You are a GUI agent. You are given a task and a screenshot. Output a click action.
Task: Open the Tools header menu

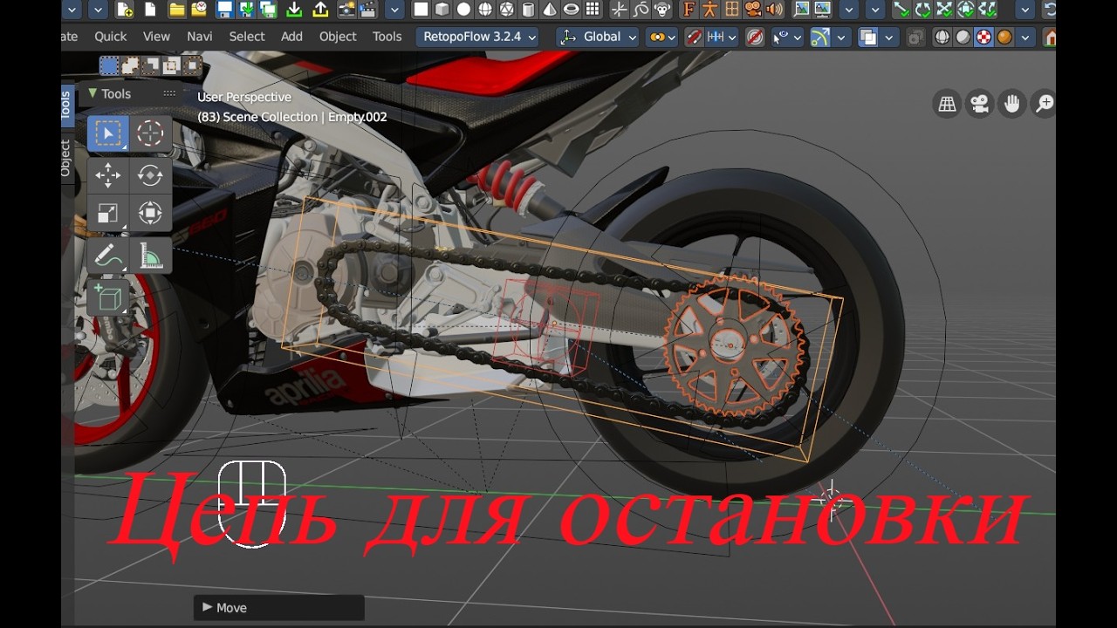pos(387,37)
